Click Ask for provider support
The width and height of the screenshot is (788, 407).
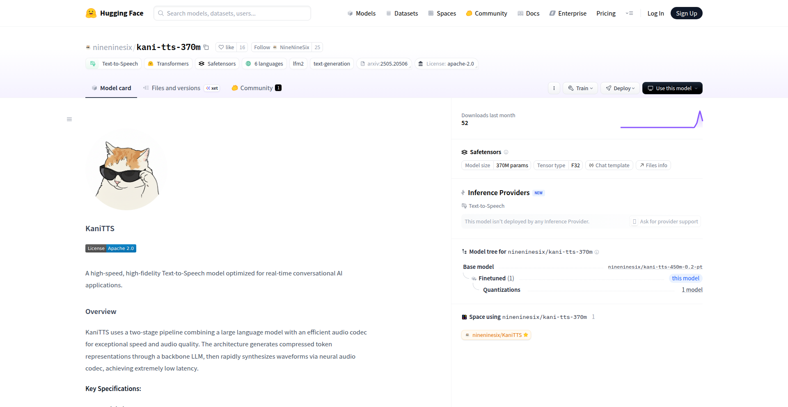665,222
